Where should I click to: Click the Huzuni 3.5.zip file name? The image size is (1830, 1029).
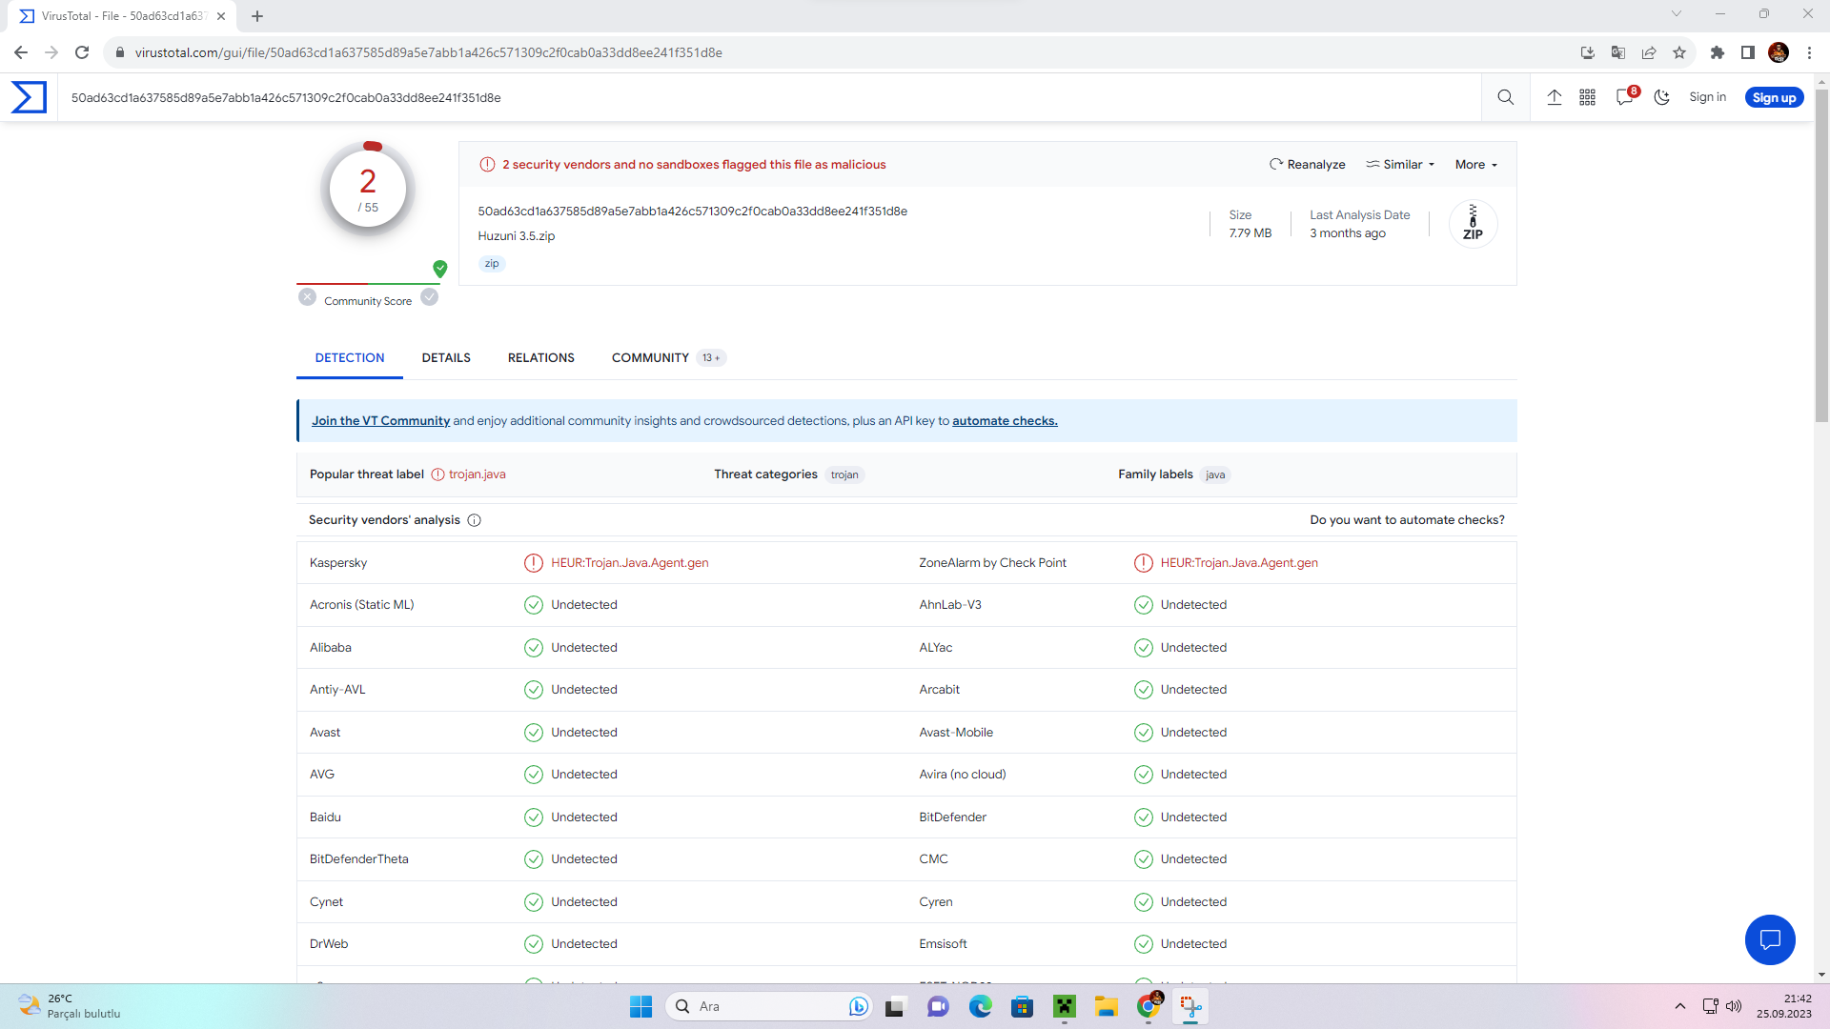pyautogui.click(x=516, y=236)
